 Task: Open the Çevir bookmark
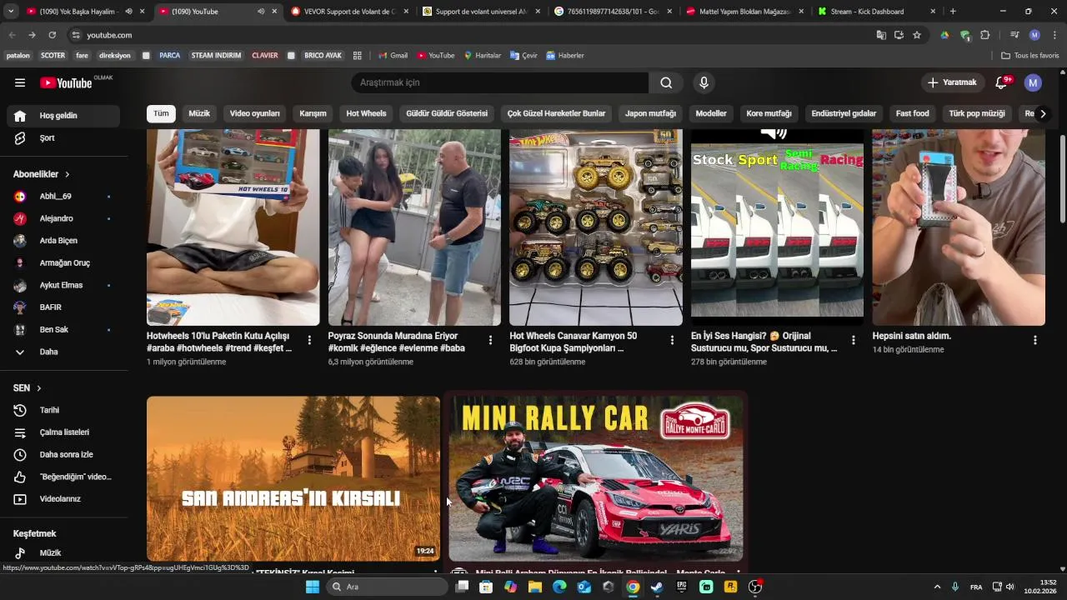tap(524, 56)
